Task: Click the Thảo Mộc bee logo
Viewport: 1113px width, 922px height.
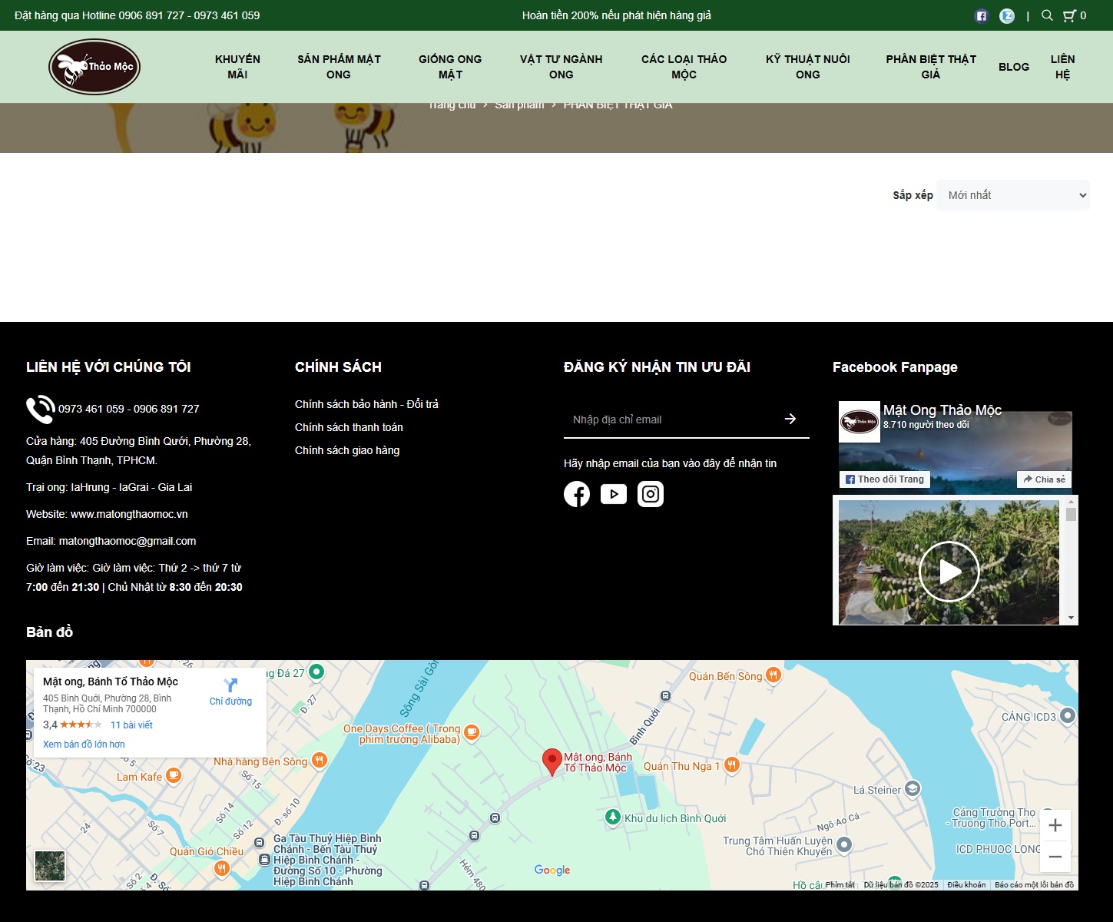Action: pyautogui.click(x=94, y=67)
